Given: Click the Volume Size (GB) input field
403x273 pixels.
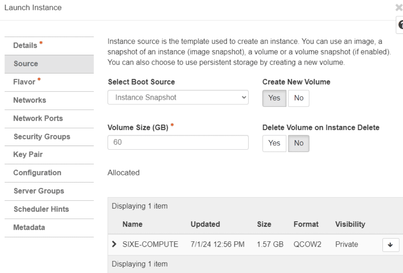Looking at the screenshot, I should (x=178, y=143).
